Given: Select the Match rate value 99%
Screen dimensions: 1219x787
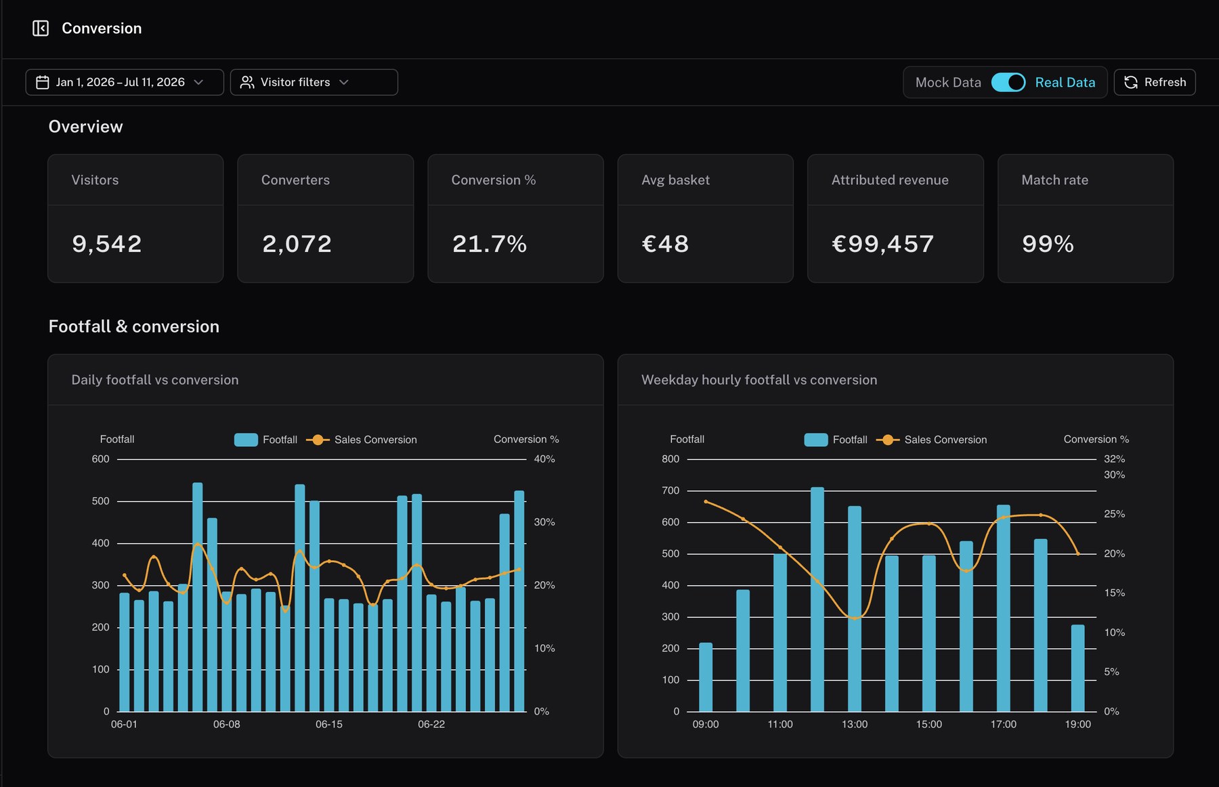Looking at the screenshot, I should click(1048, 244).
